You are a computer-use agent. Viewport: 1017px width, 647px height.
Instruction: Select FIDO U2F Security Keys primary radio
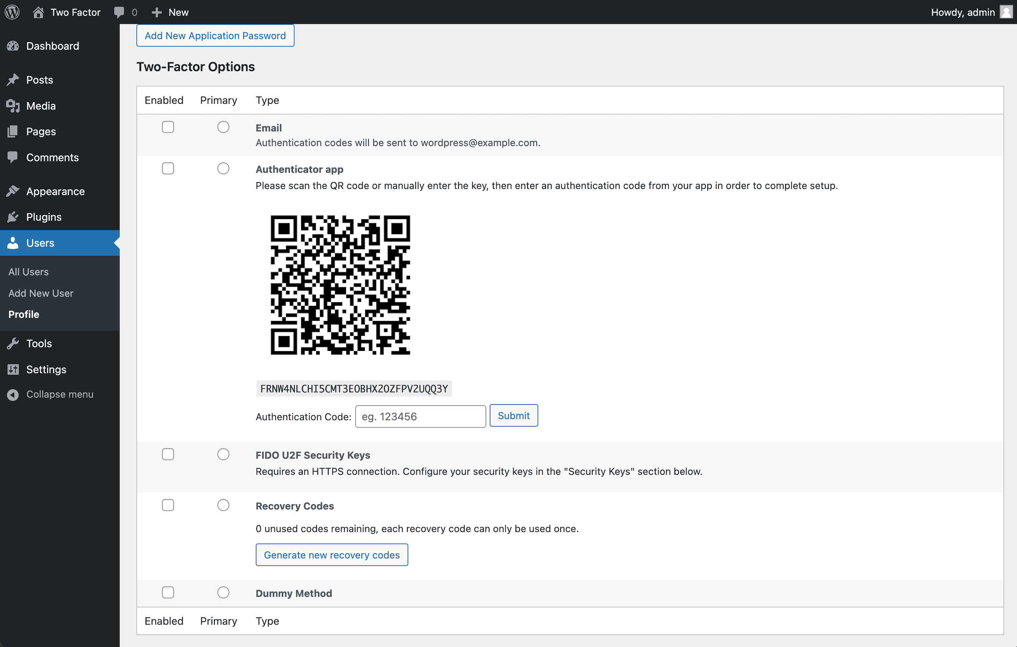coord(223,454)
